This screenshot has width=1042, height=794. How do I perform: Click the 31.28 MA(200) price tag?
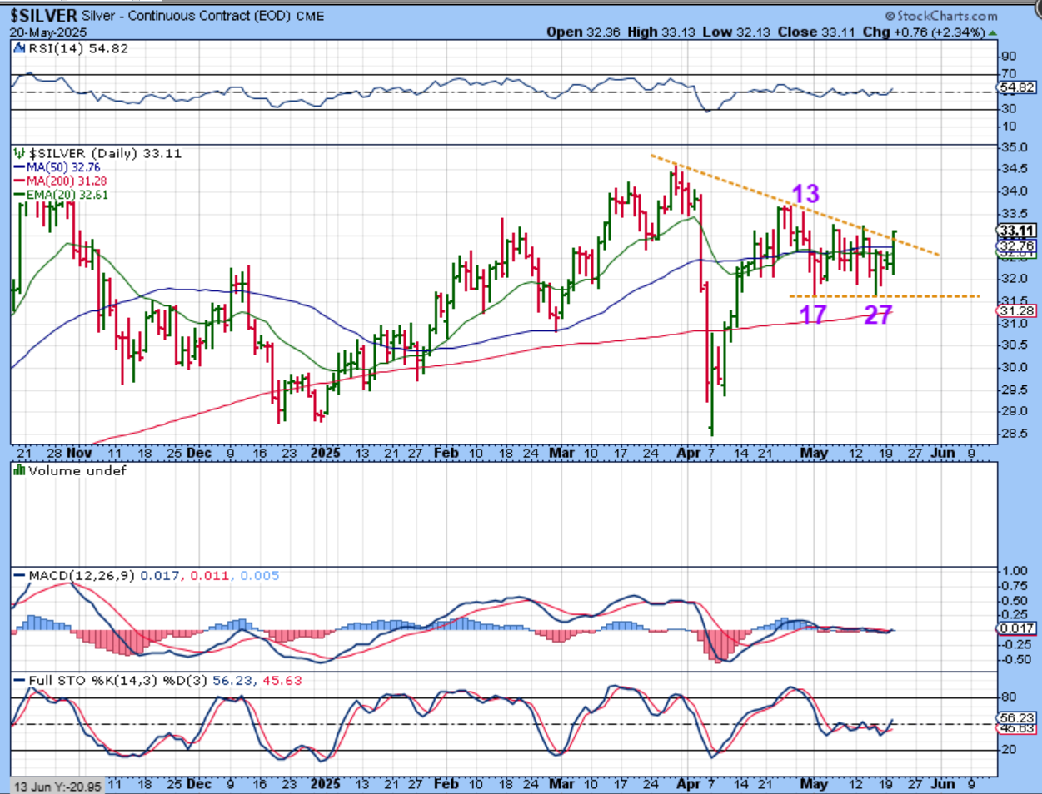pyautogui.click(x=1017, y=310)
